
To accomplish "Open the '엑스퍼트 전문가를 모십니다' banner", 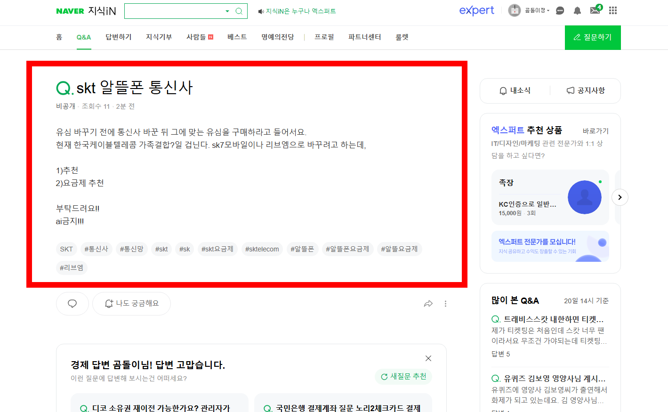I will tap(550, 246).
